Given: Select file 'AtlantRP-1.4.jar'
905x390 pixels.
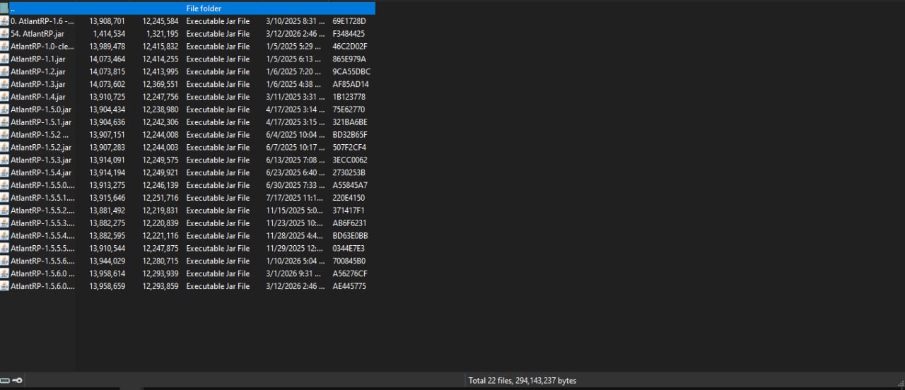Looking at the screenshot, I should click(38, 97).
